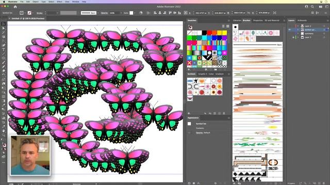Select the Selection tool in the toolbar
330x185 pixels.
(x=4, y=24)
